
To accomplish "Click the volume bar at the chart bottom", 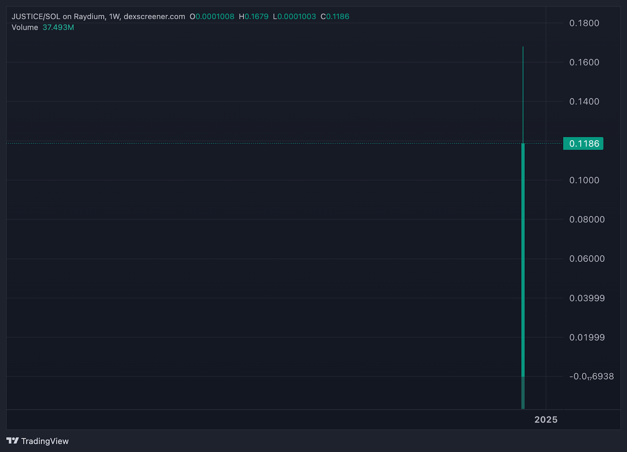I will click(523, 394).
